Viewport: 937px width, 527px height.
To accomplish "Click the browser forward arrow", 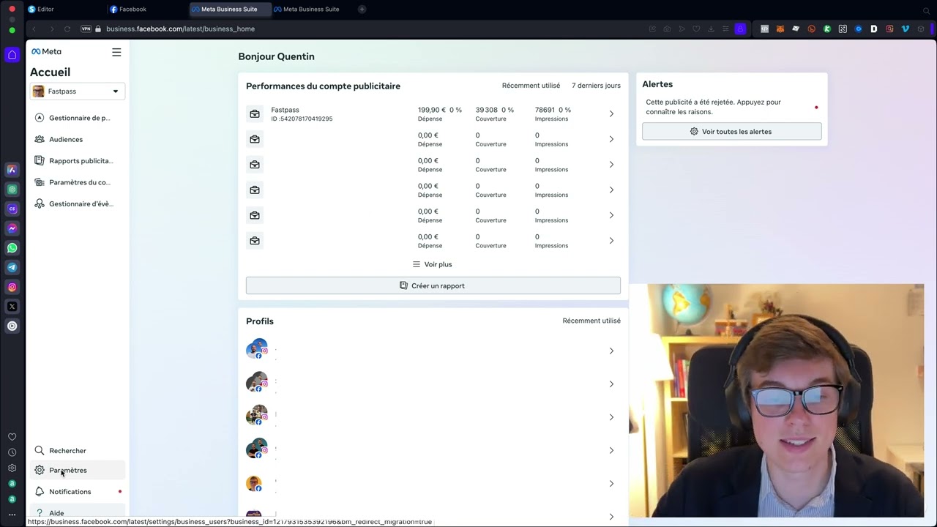I will (x=51, y=29).
